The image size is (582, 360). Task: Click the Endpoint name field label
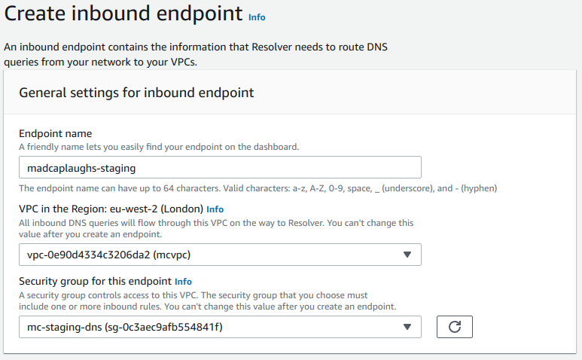tap(55, 133)
